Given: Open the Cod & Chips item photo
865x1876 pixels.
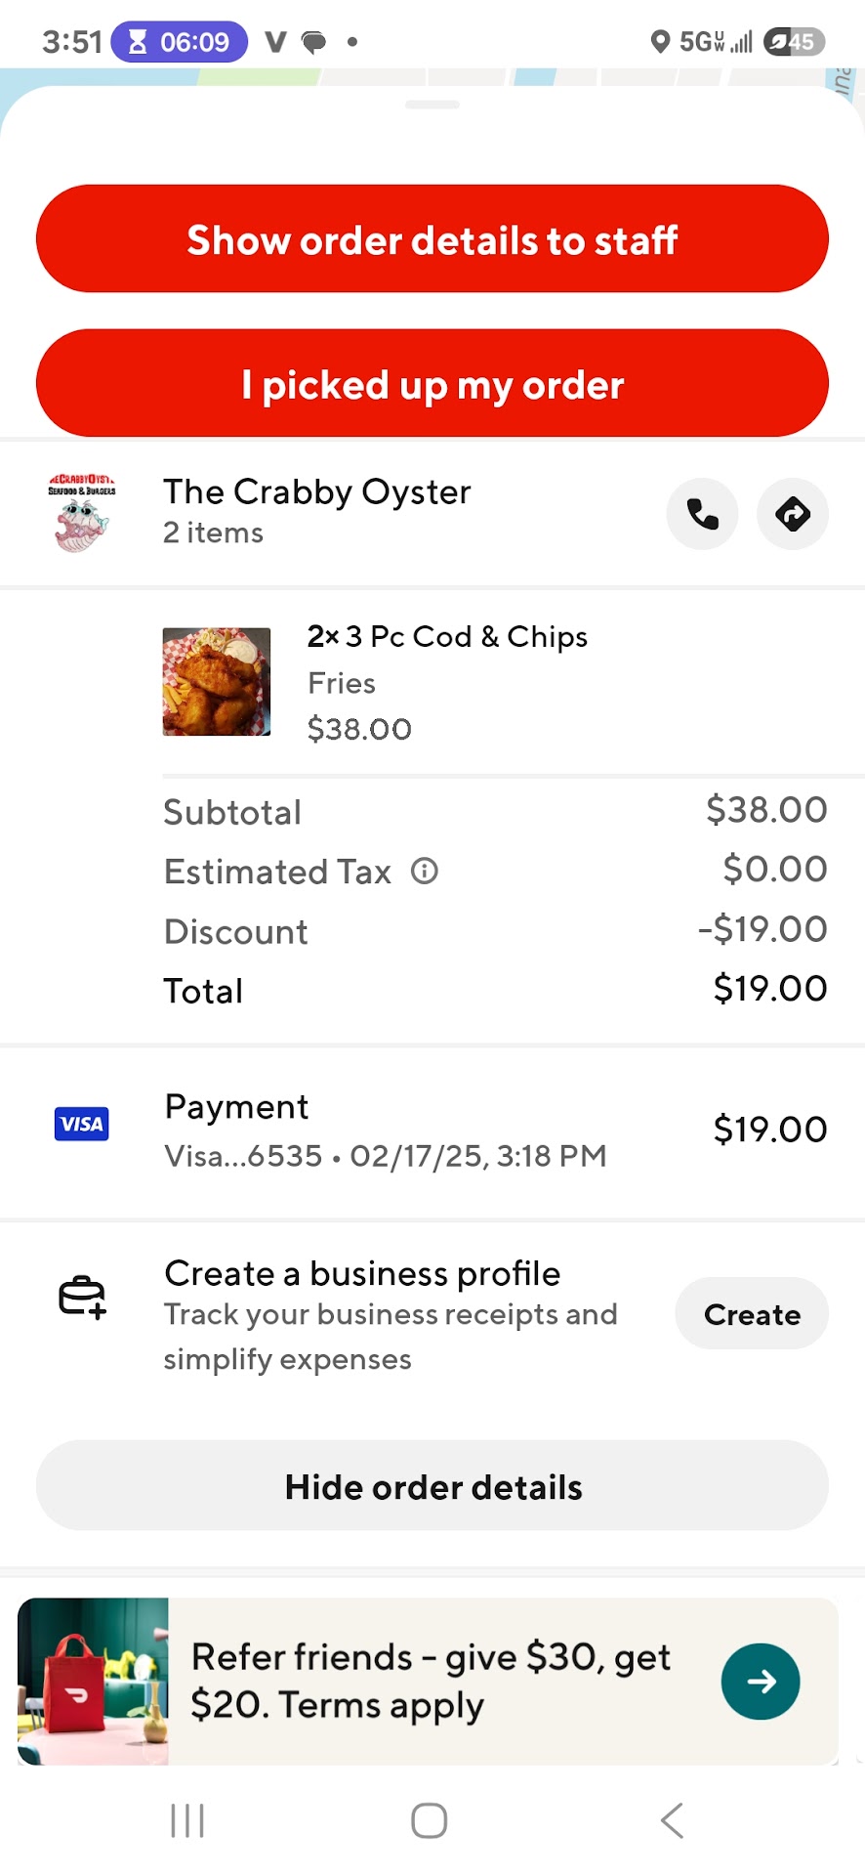Looking at the screenshot, I should tap(217, 681).
